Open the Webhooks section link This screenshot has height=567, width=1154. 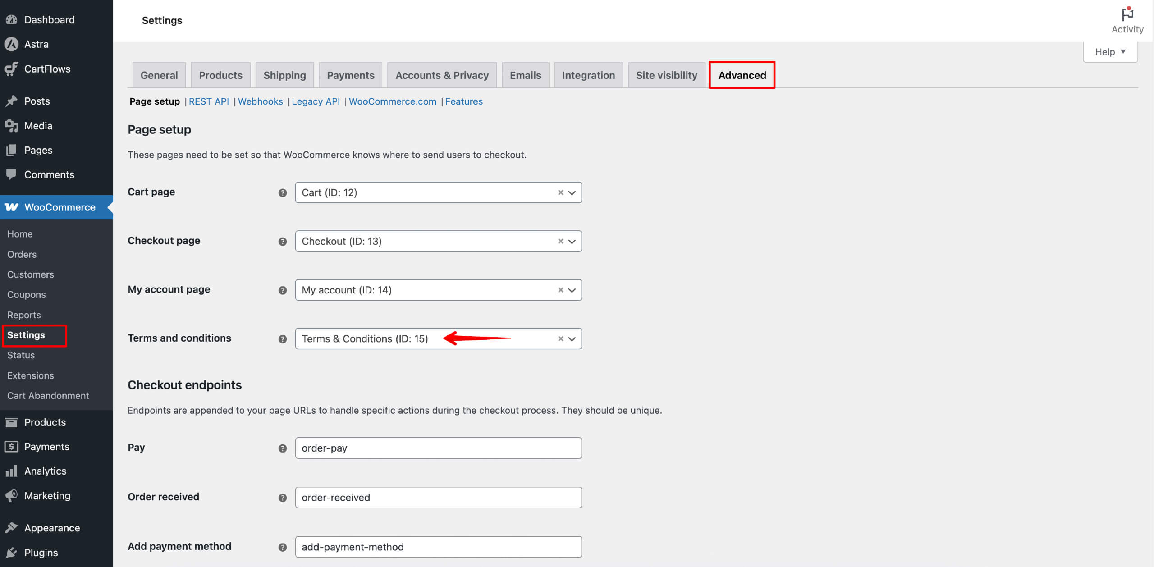tap(261, 101)
